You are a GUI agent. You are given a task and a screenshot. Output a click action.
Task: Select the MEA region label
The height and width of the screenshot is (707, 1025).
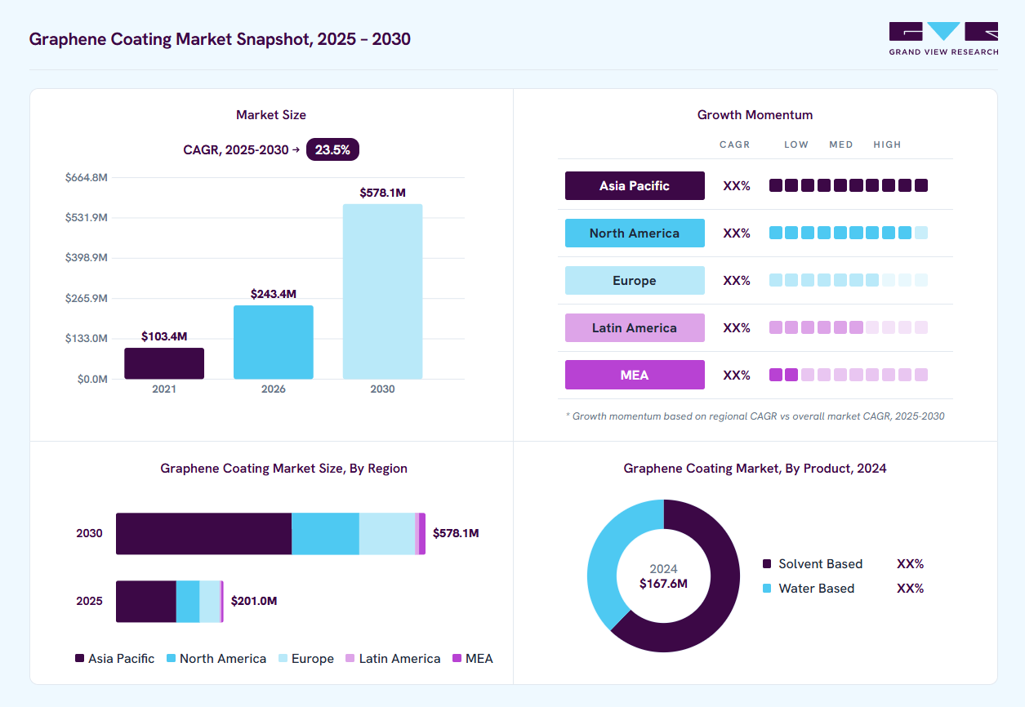[635, 375]
